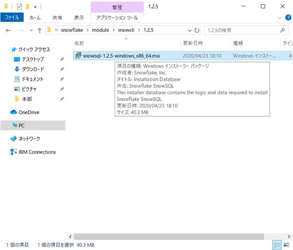Expand breadcrumb chevron after snowflake
Viewport: 293px width, 250px height.
click(87, 30)
